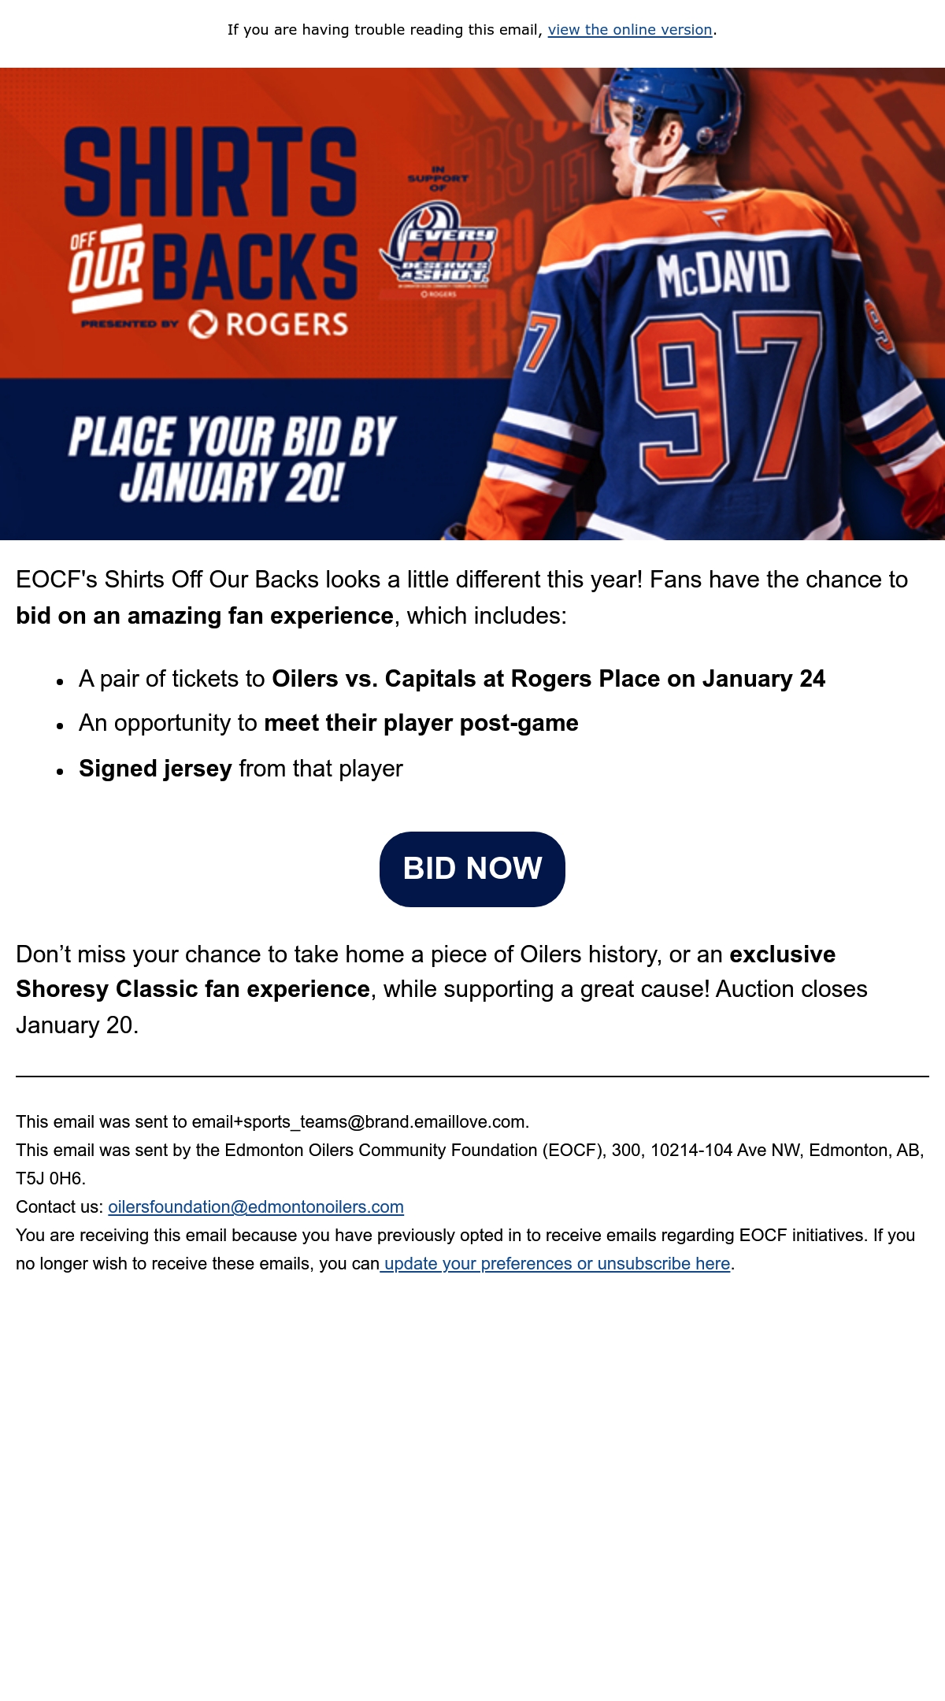This screenshot has width=945, height=1701.
Task: Click the horizontal divider above the footer
Action: point(472,1076)
